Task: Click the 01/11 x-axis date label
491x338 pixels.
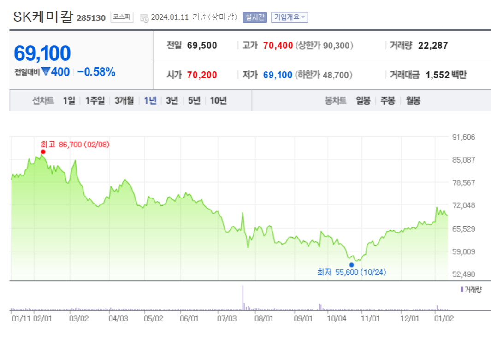Action: click(21, 319)
